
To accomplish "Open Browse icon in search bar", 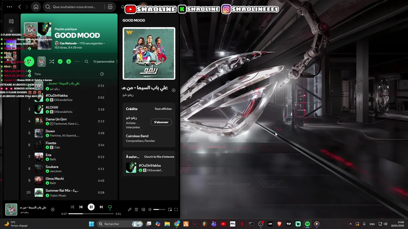I will click(110, 7).
